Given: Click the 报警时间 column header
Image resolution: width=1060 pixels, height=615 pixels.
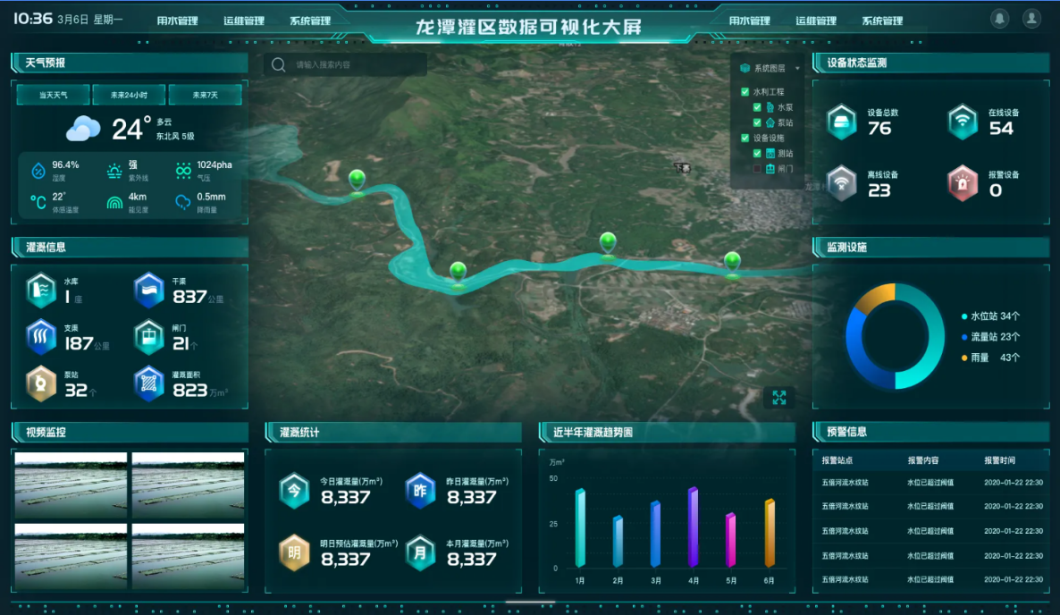Looking at the screenshot, I should (x=999, y=460).
